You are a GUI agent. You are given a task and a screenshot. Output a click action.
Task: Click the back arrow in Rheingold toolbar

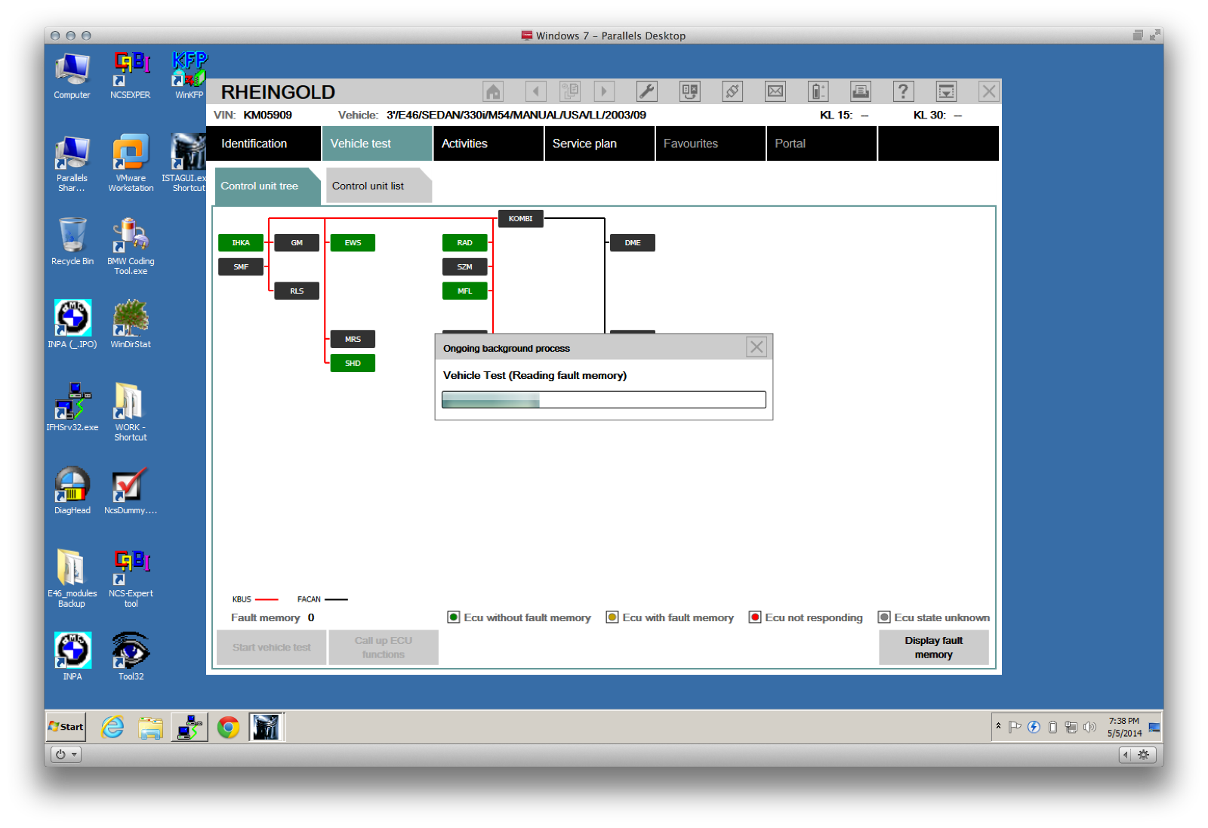[x=536, y=92]
